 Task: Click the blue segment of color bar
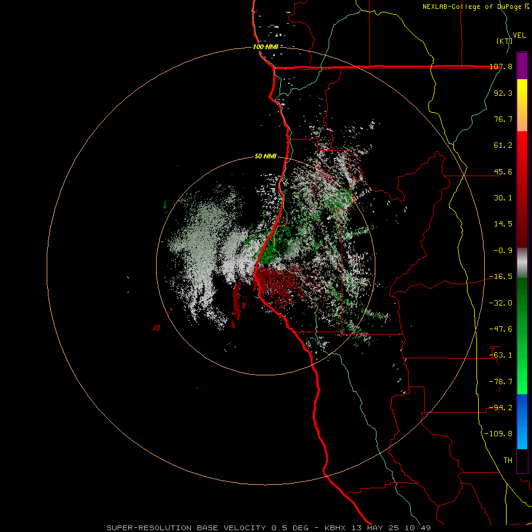(x=522, y=421)
